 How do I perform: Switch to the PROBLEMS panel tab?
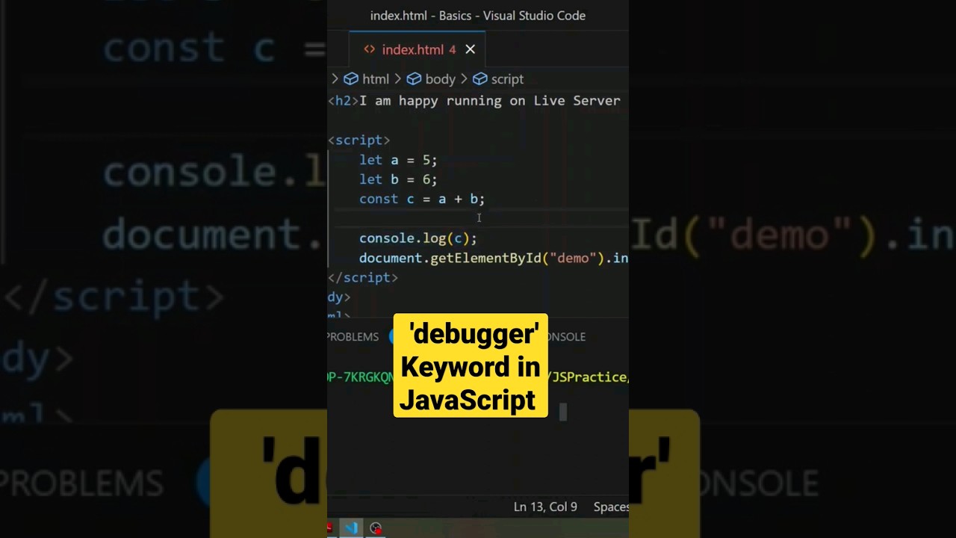(353, 337)
